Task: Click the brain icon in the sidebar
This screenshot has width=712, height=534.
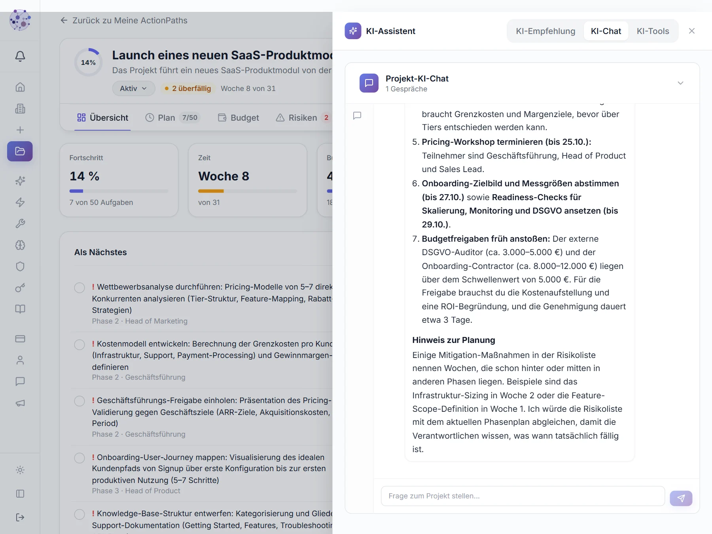Action: pyautogui.click(x=20, y=245)
